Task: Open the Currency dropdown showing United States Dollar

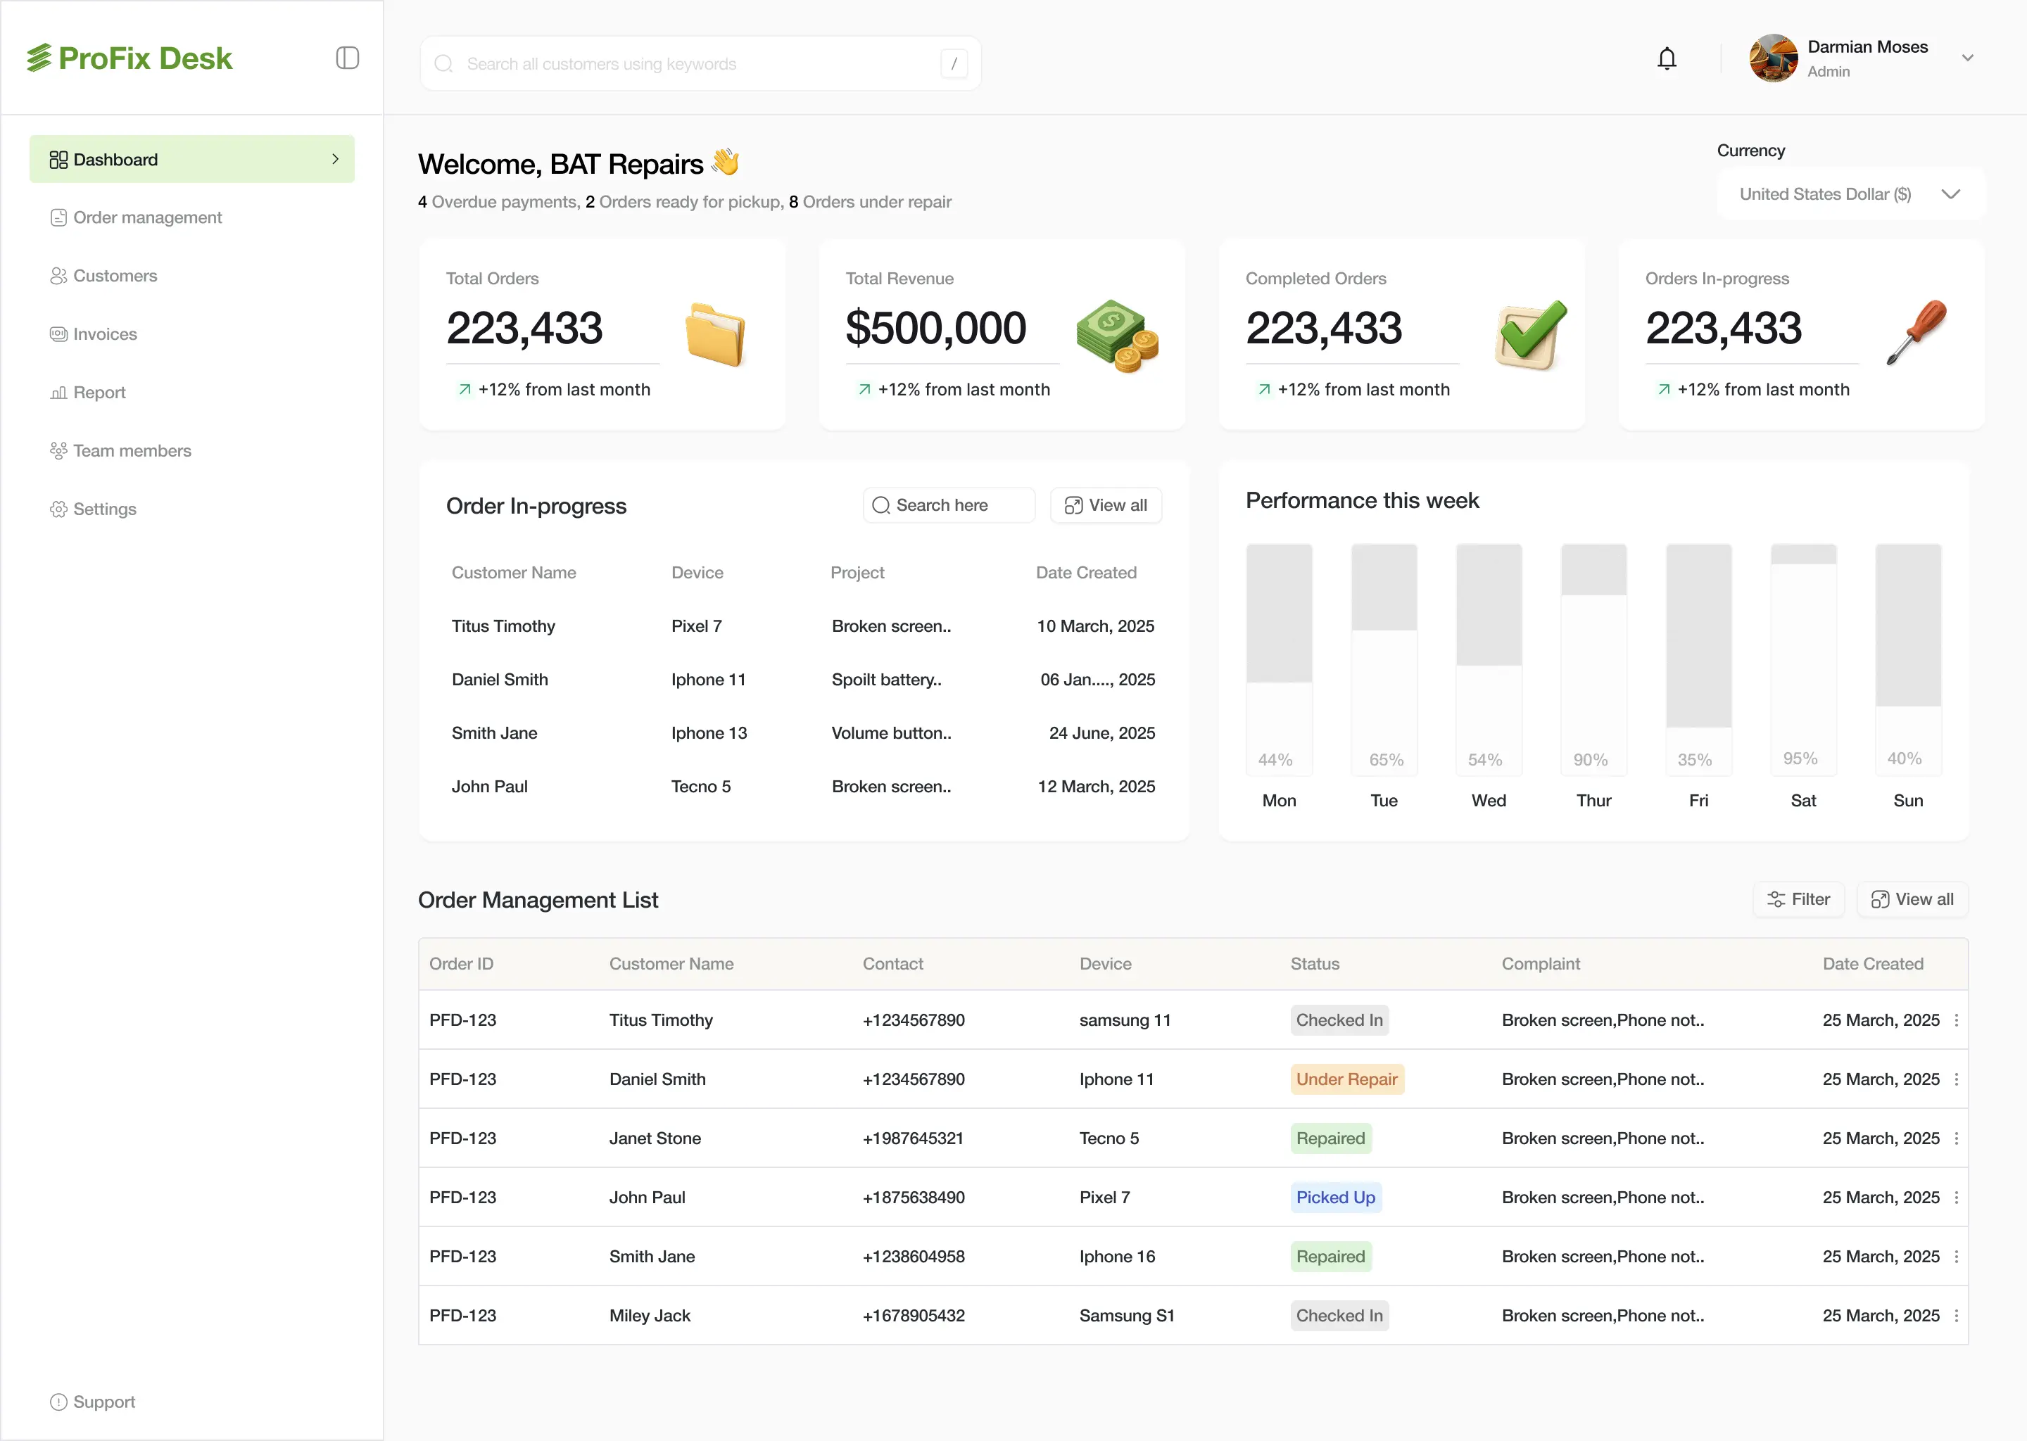Action: click(1849, 193)
